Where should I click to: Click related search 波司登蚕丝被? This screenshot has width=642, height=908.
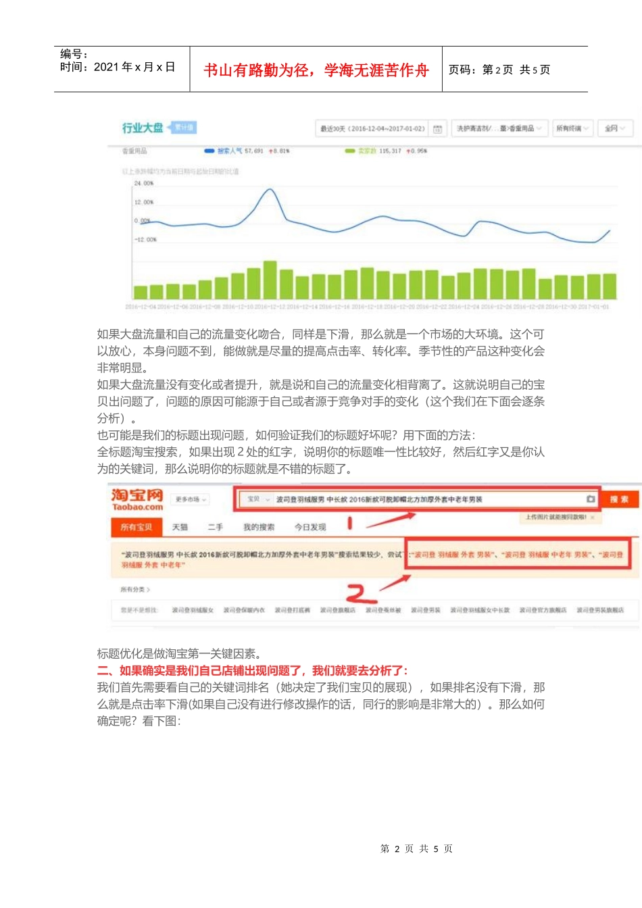click(x=383, y=610)
